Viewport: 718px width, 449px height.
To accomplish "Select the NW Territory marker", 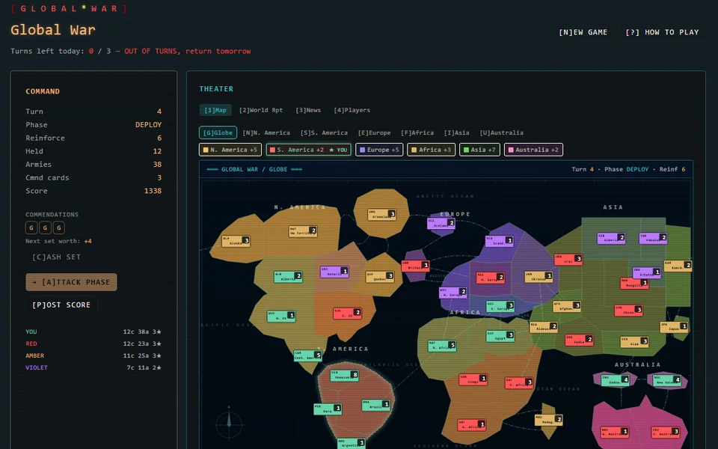I will (x=303, y=231).
